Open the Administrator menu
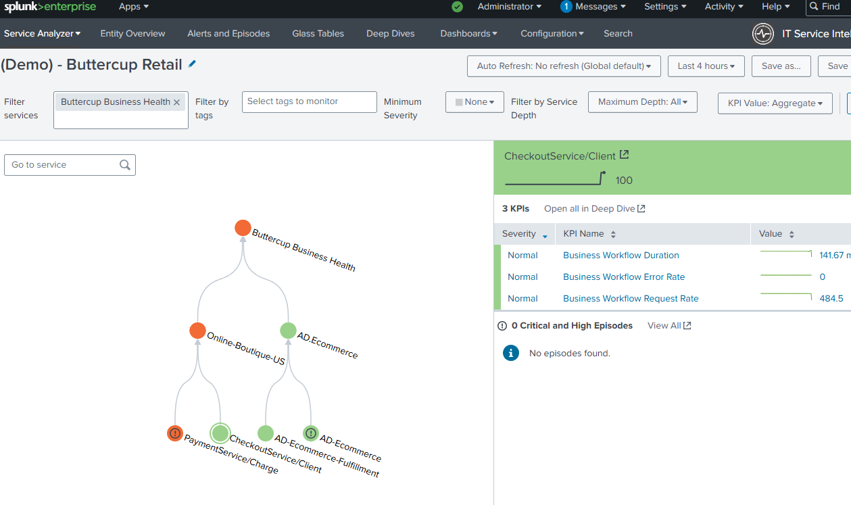Image resolution: width=851 pixels, height=505 pixels. click(509, 7)
